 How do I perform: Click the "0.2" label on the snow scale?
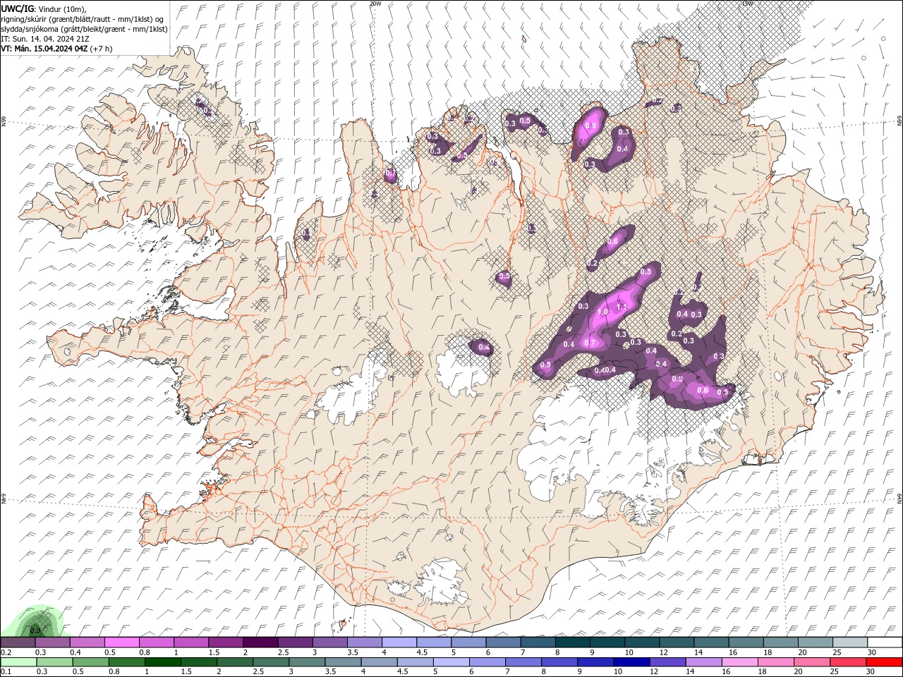click(6, 652)
